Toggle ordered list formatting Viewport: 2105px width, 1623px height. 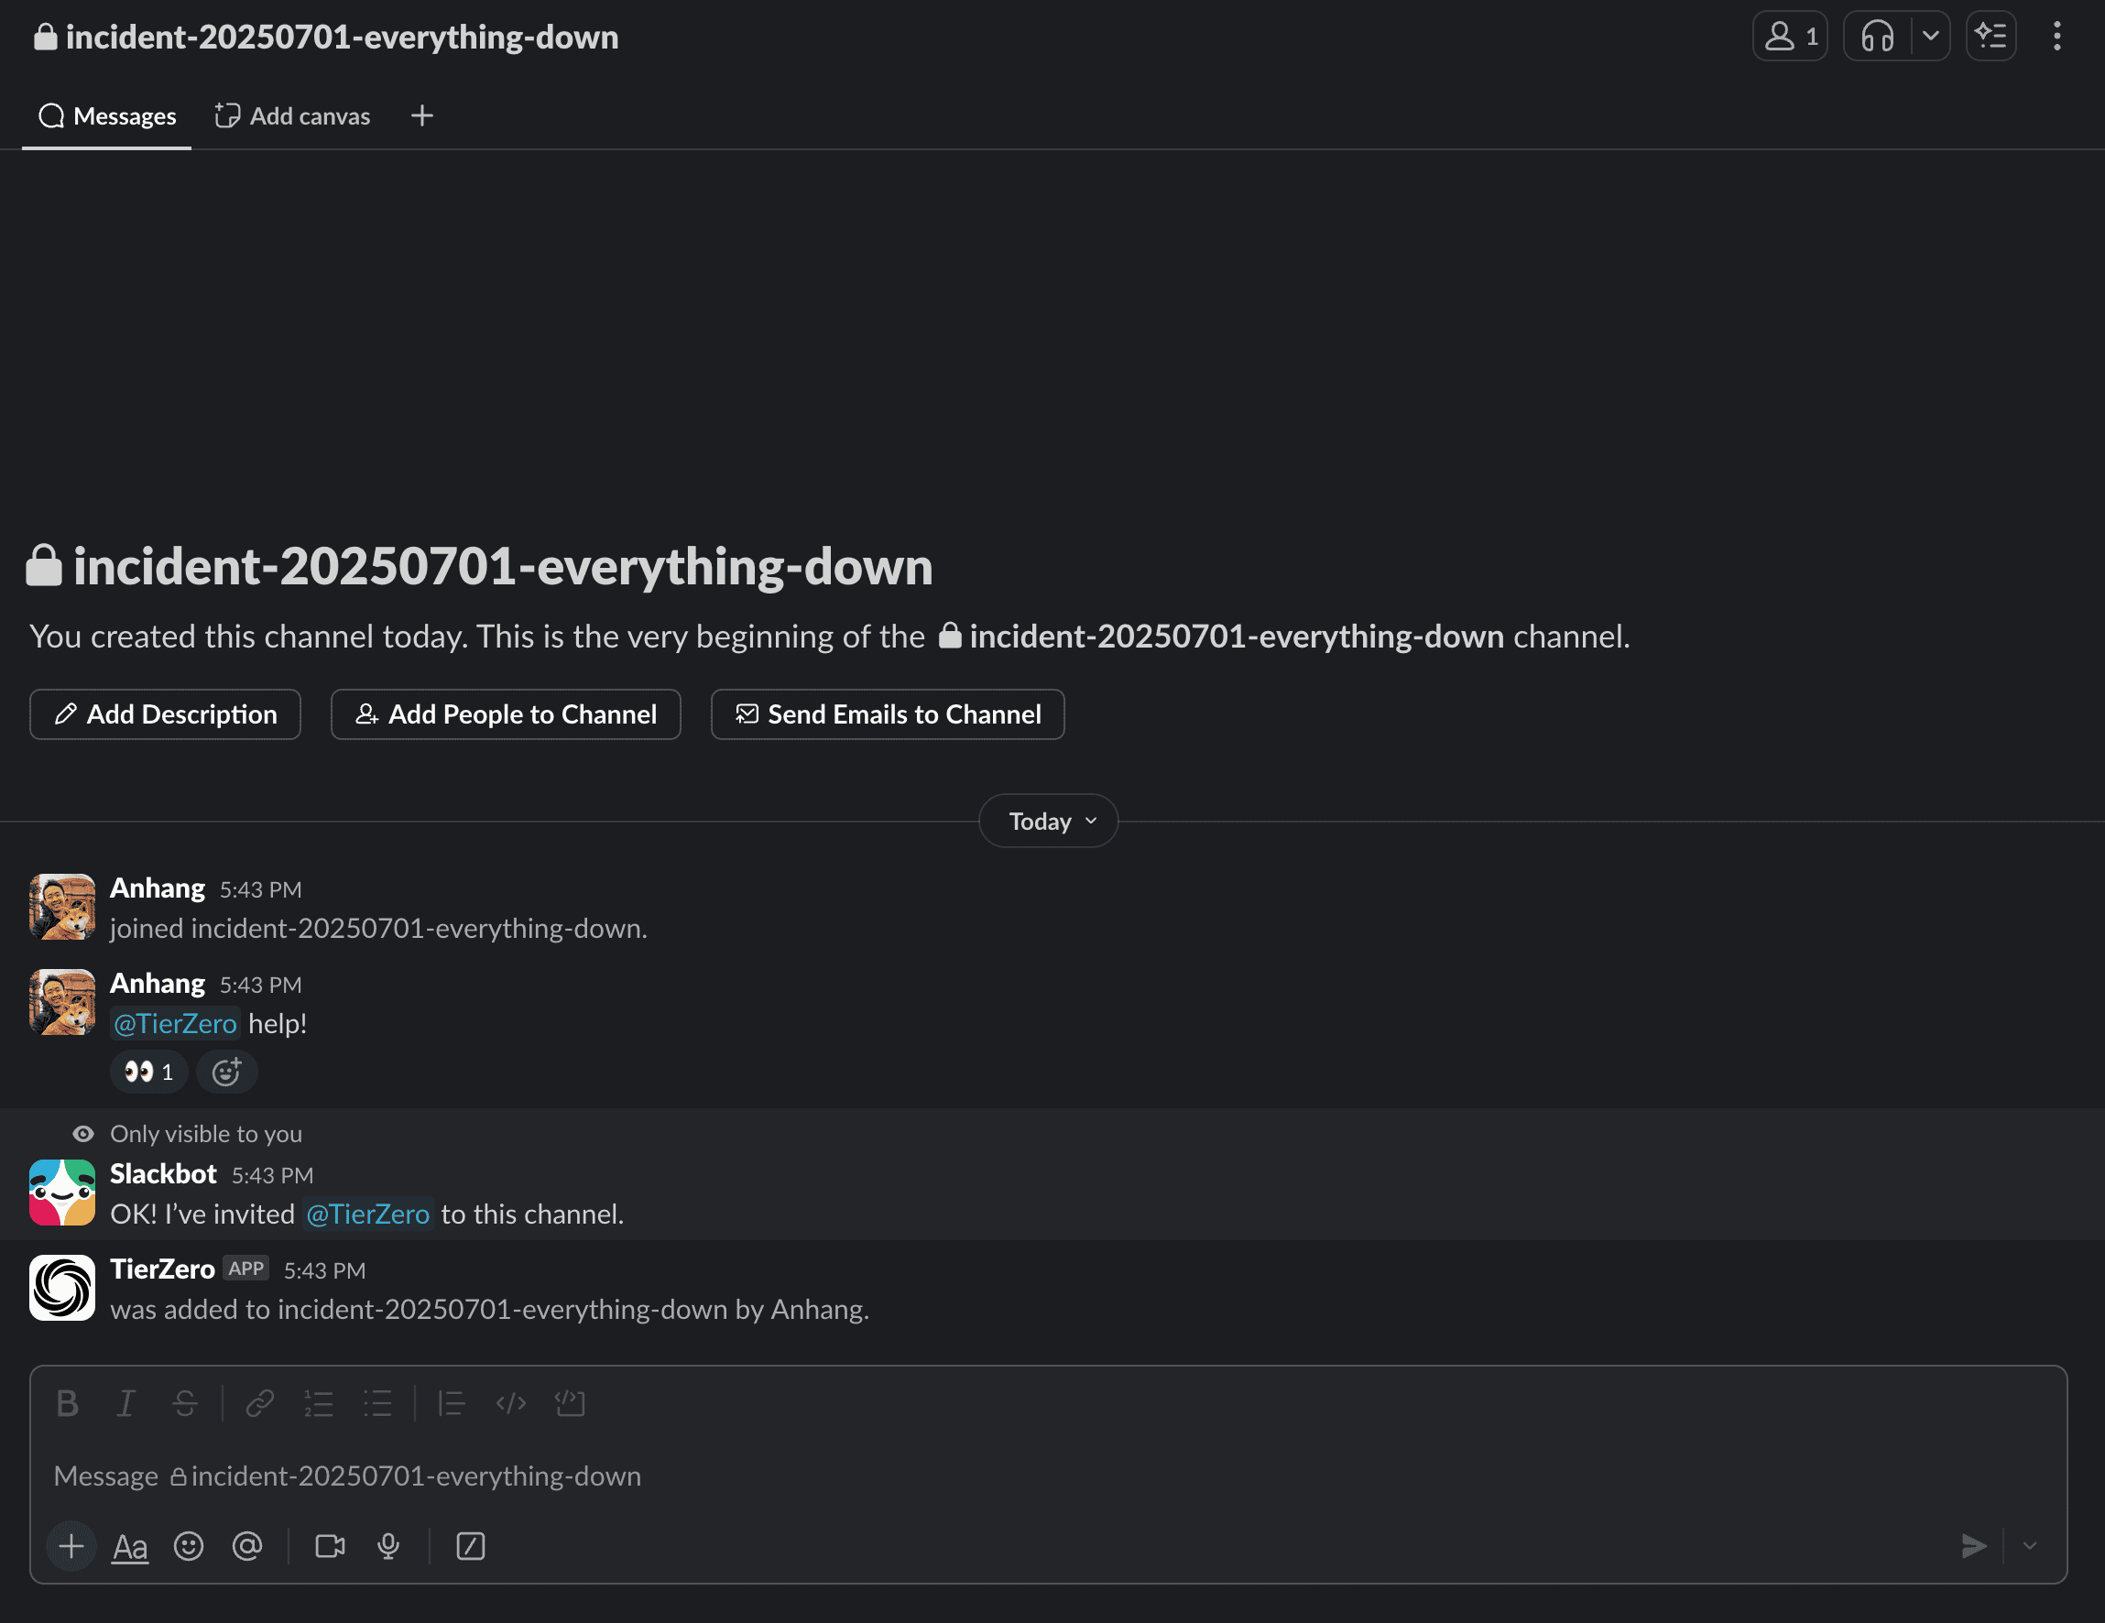click(319, 1403)
